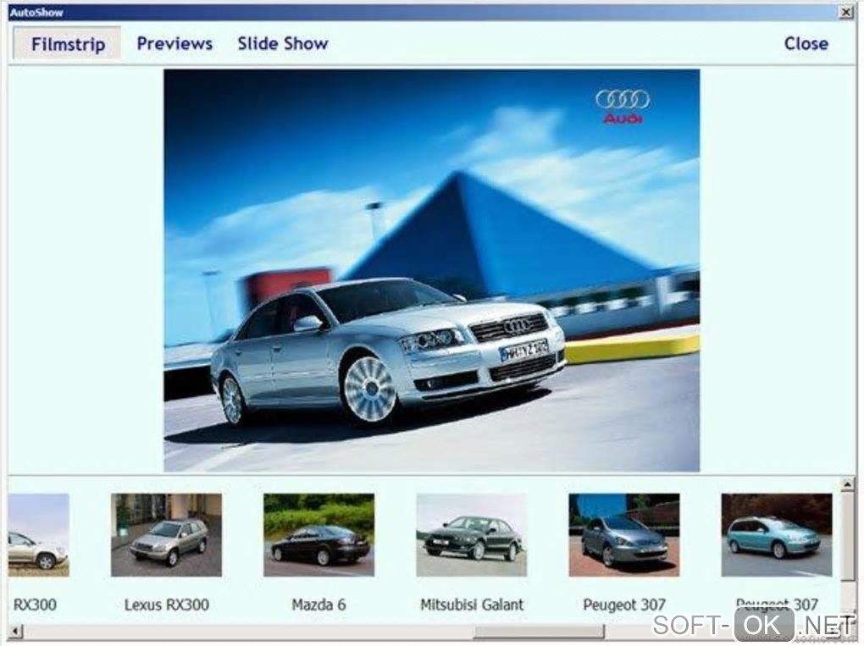The height and width of the screenshot is (646, 864).
Task: Select the Mazda 6 thumbnail
Action: 318,535
